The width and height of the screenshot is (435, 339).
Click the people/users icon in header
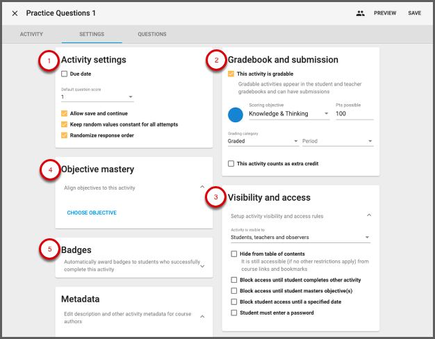(x=360, y=13)
